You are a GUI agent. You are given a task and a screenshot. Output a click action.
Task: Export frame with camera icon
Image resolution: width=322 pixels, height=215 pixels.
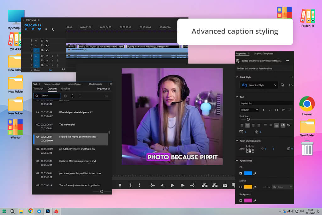[x=225, y=185]
